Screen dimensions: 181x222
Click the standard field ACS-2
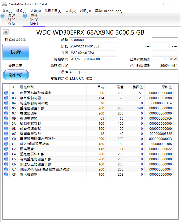(x=124, y=72)
